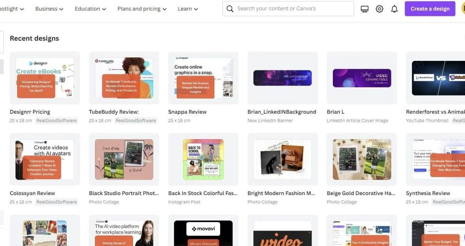Viewport: 465px width, 246px height.
Task: Click the Snappa Review title
Action: 188,112
